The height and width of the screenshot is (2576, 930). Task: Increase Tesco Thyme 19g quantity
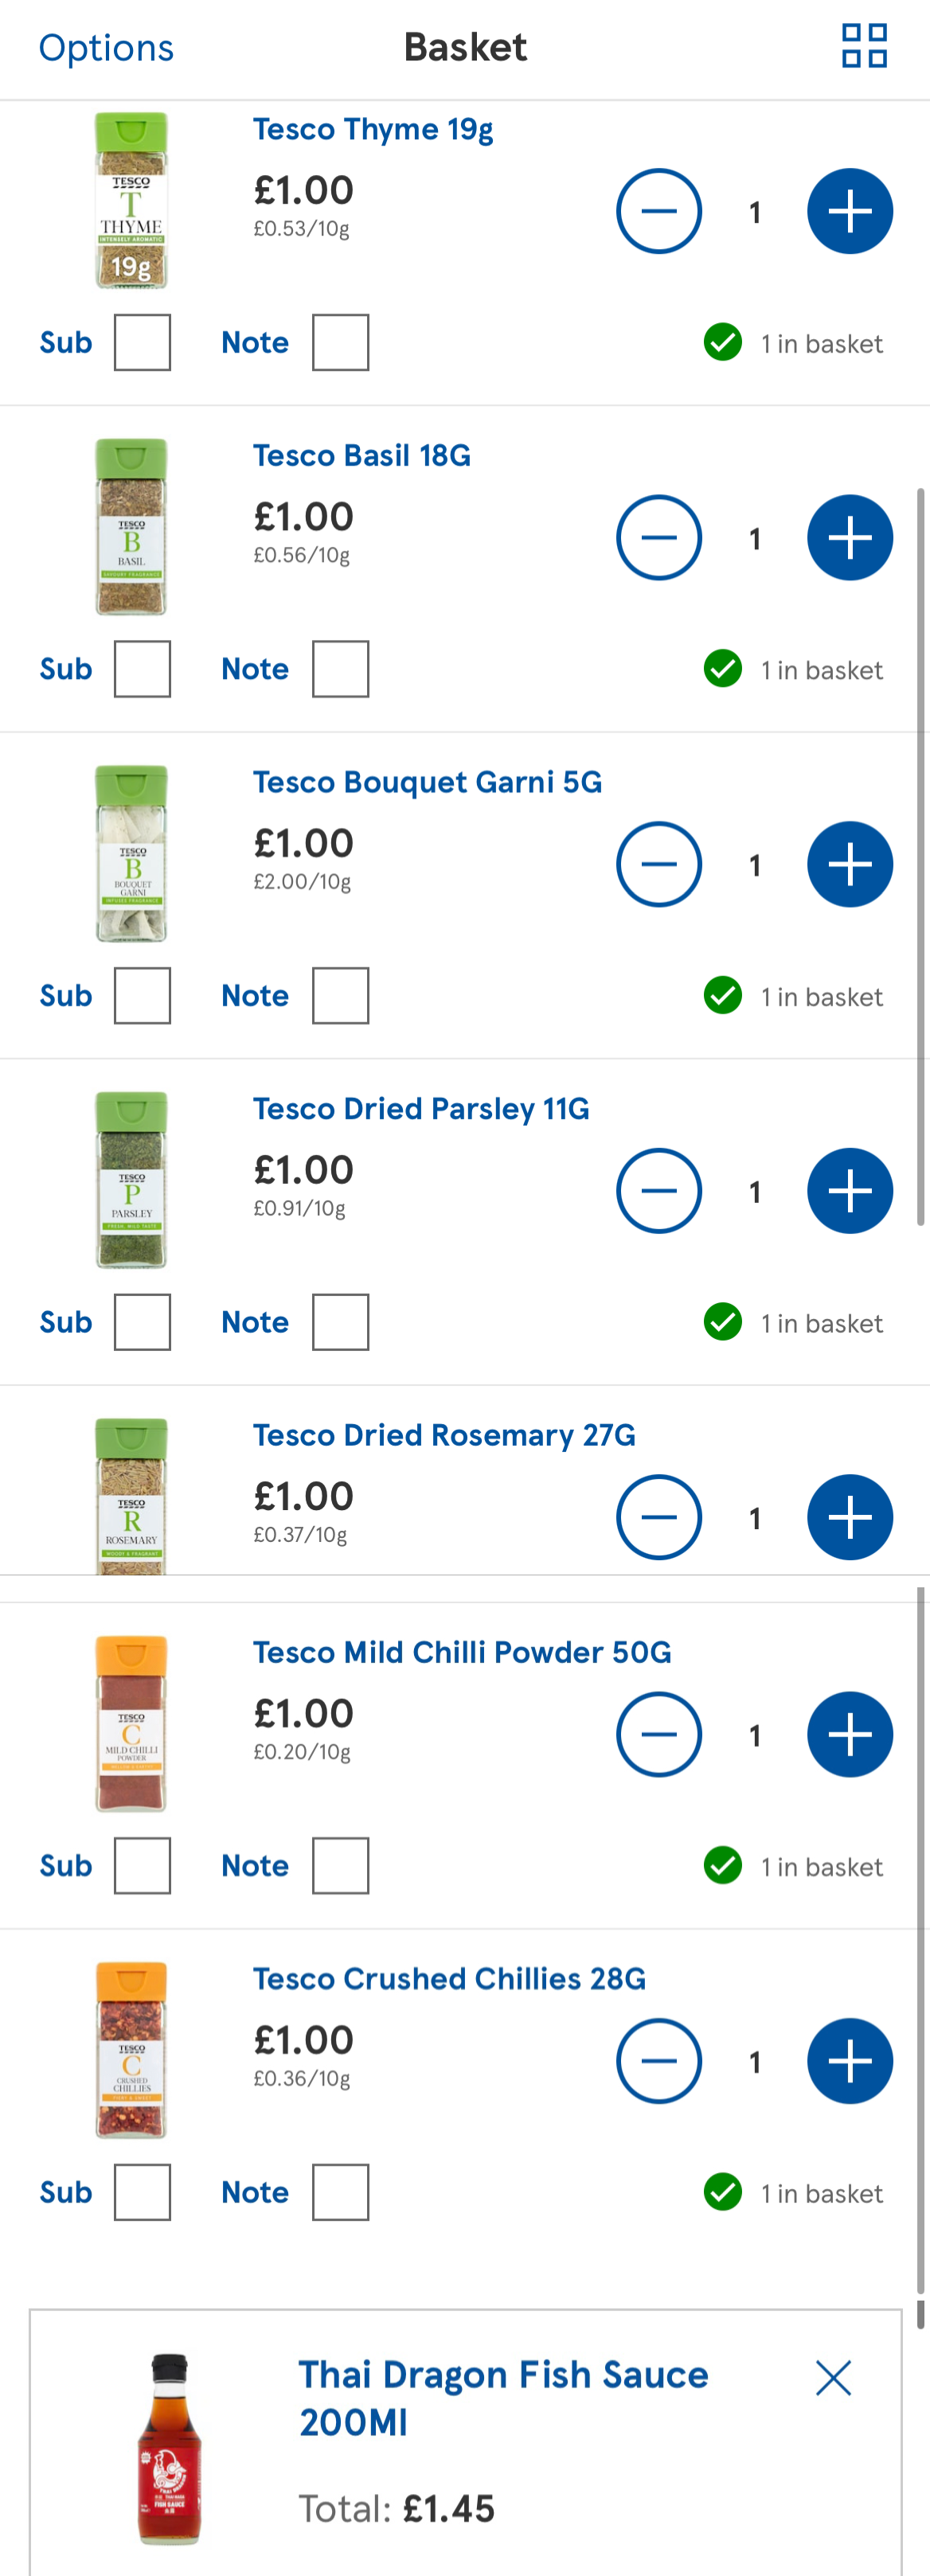[x=850, y=211]
